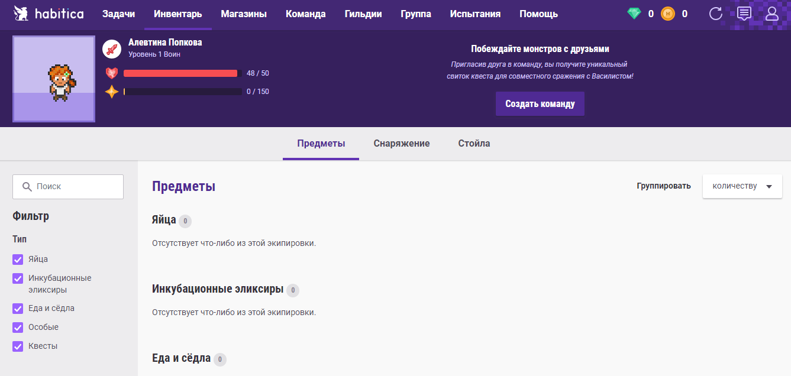Switch to the Стойла tab
The height and width of the screenshot is (376, 791).
(474, 144)
